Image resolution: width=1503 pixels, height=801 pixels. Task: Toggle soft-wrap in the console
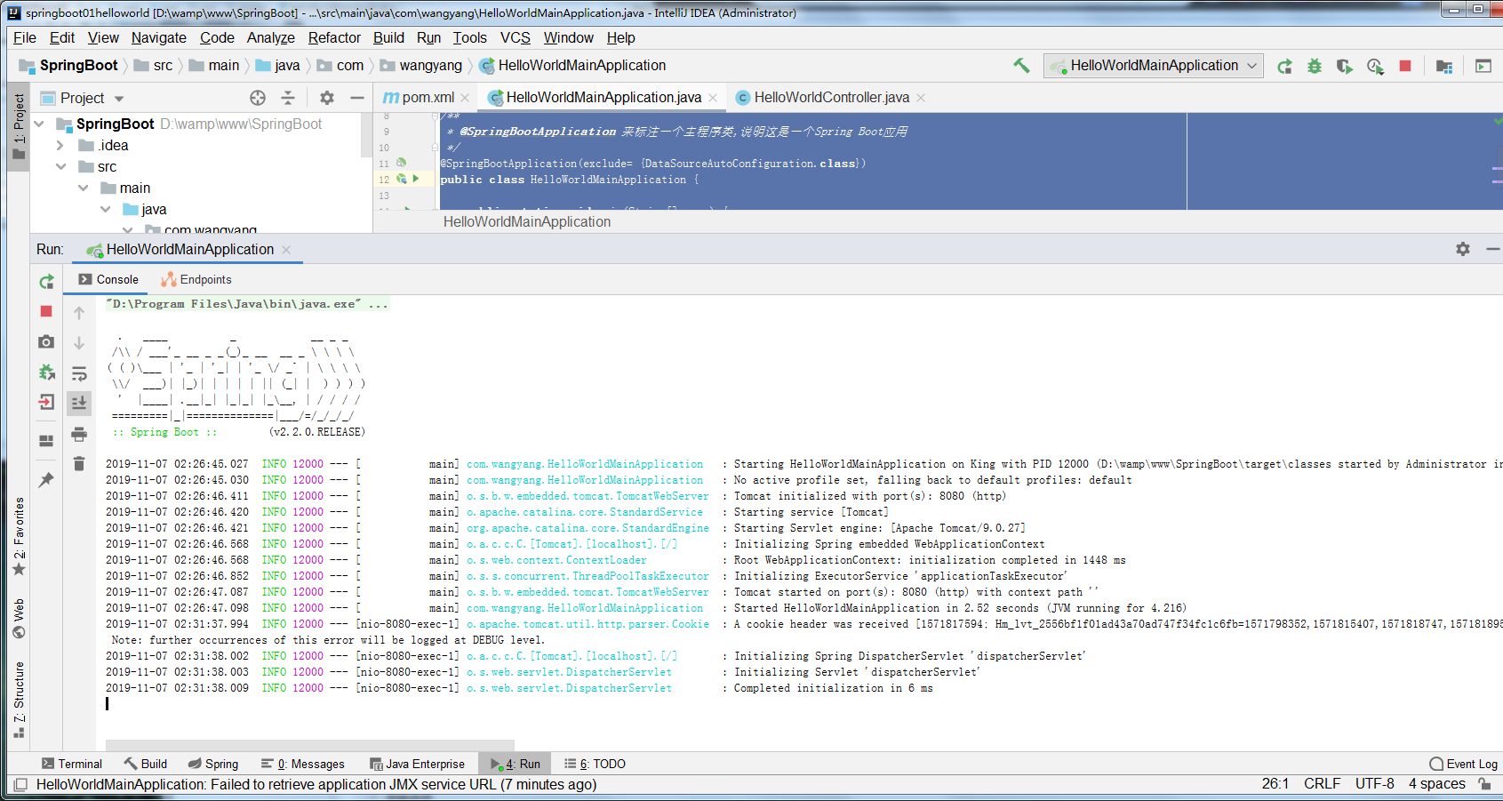pyautogui.click(x=79, y=373)
